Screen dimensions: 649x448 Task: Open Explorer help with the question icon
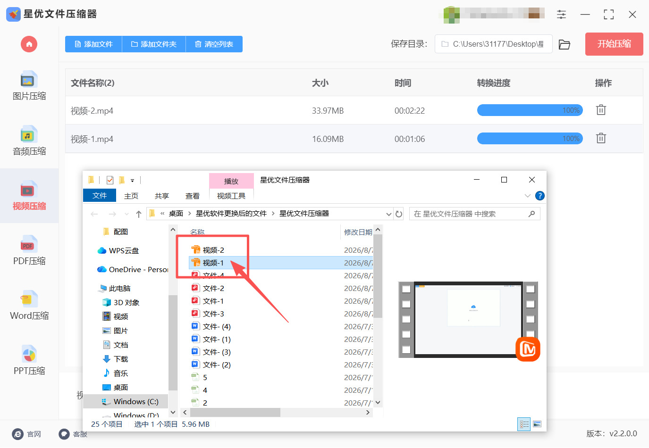pyautogui.click(x=540, y=196)
